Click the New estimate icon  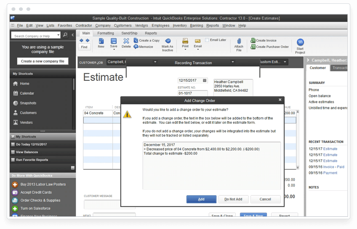(x=101, y=41)
